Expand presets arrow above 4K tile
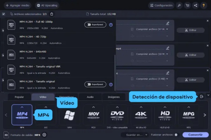The height and width of the screenshot is (140, 211). coord(141,107)
